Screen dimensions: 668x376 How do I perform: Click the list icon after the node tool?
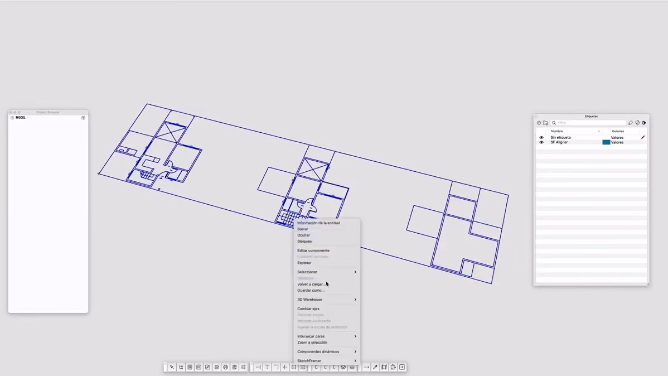click(x=190, y=367)
